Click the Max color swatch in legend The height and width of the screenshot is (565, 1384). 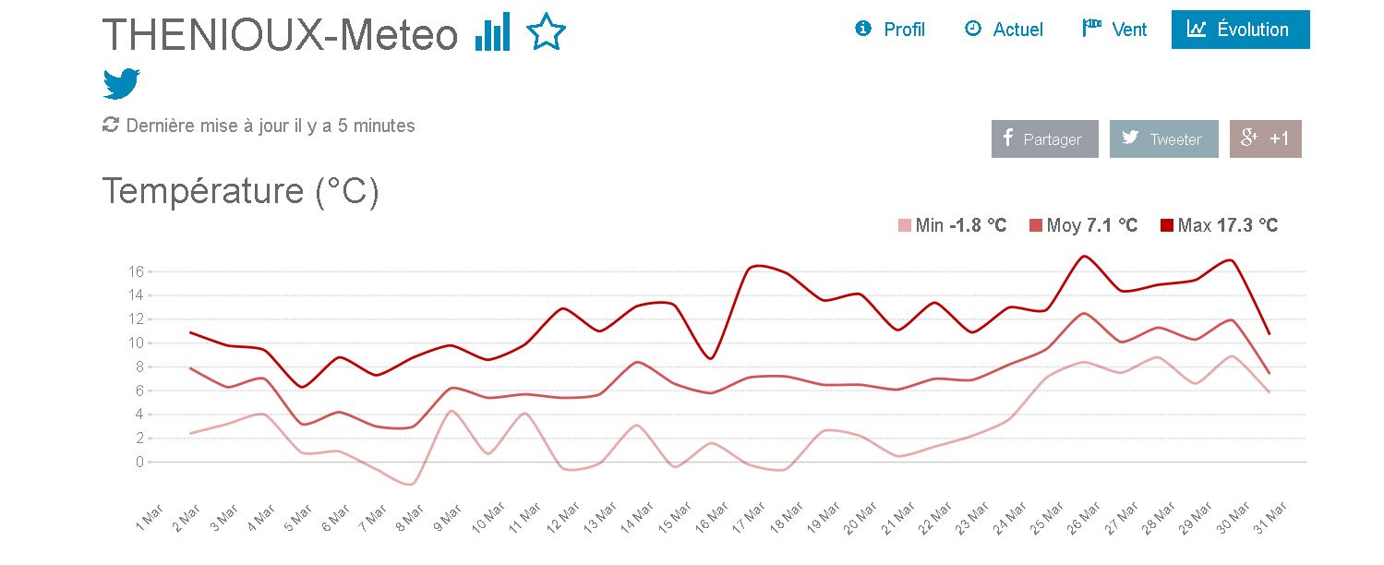click(1167, 225)
